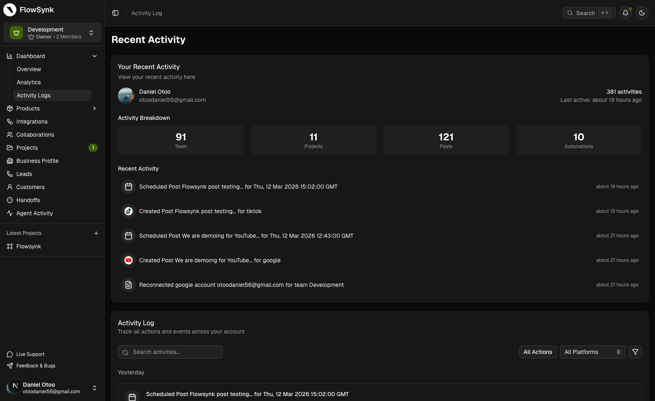Click the All Actions button
Viewport: 655px width, 401px height.
tap(538, 352)
